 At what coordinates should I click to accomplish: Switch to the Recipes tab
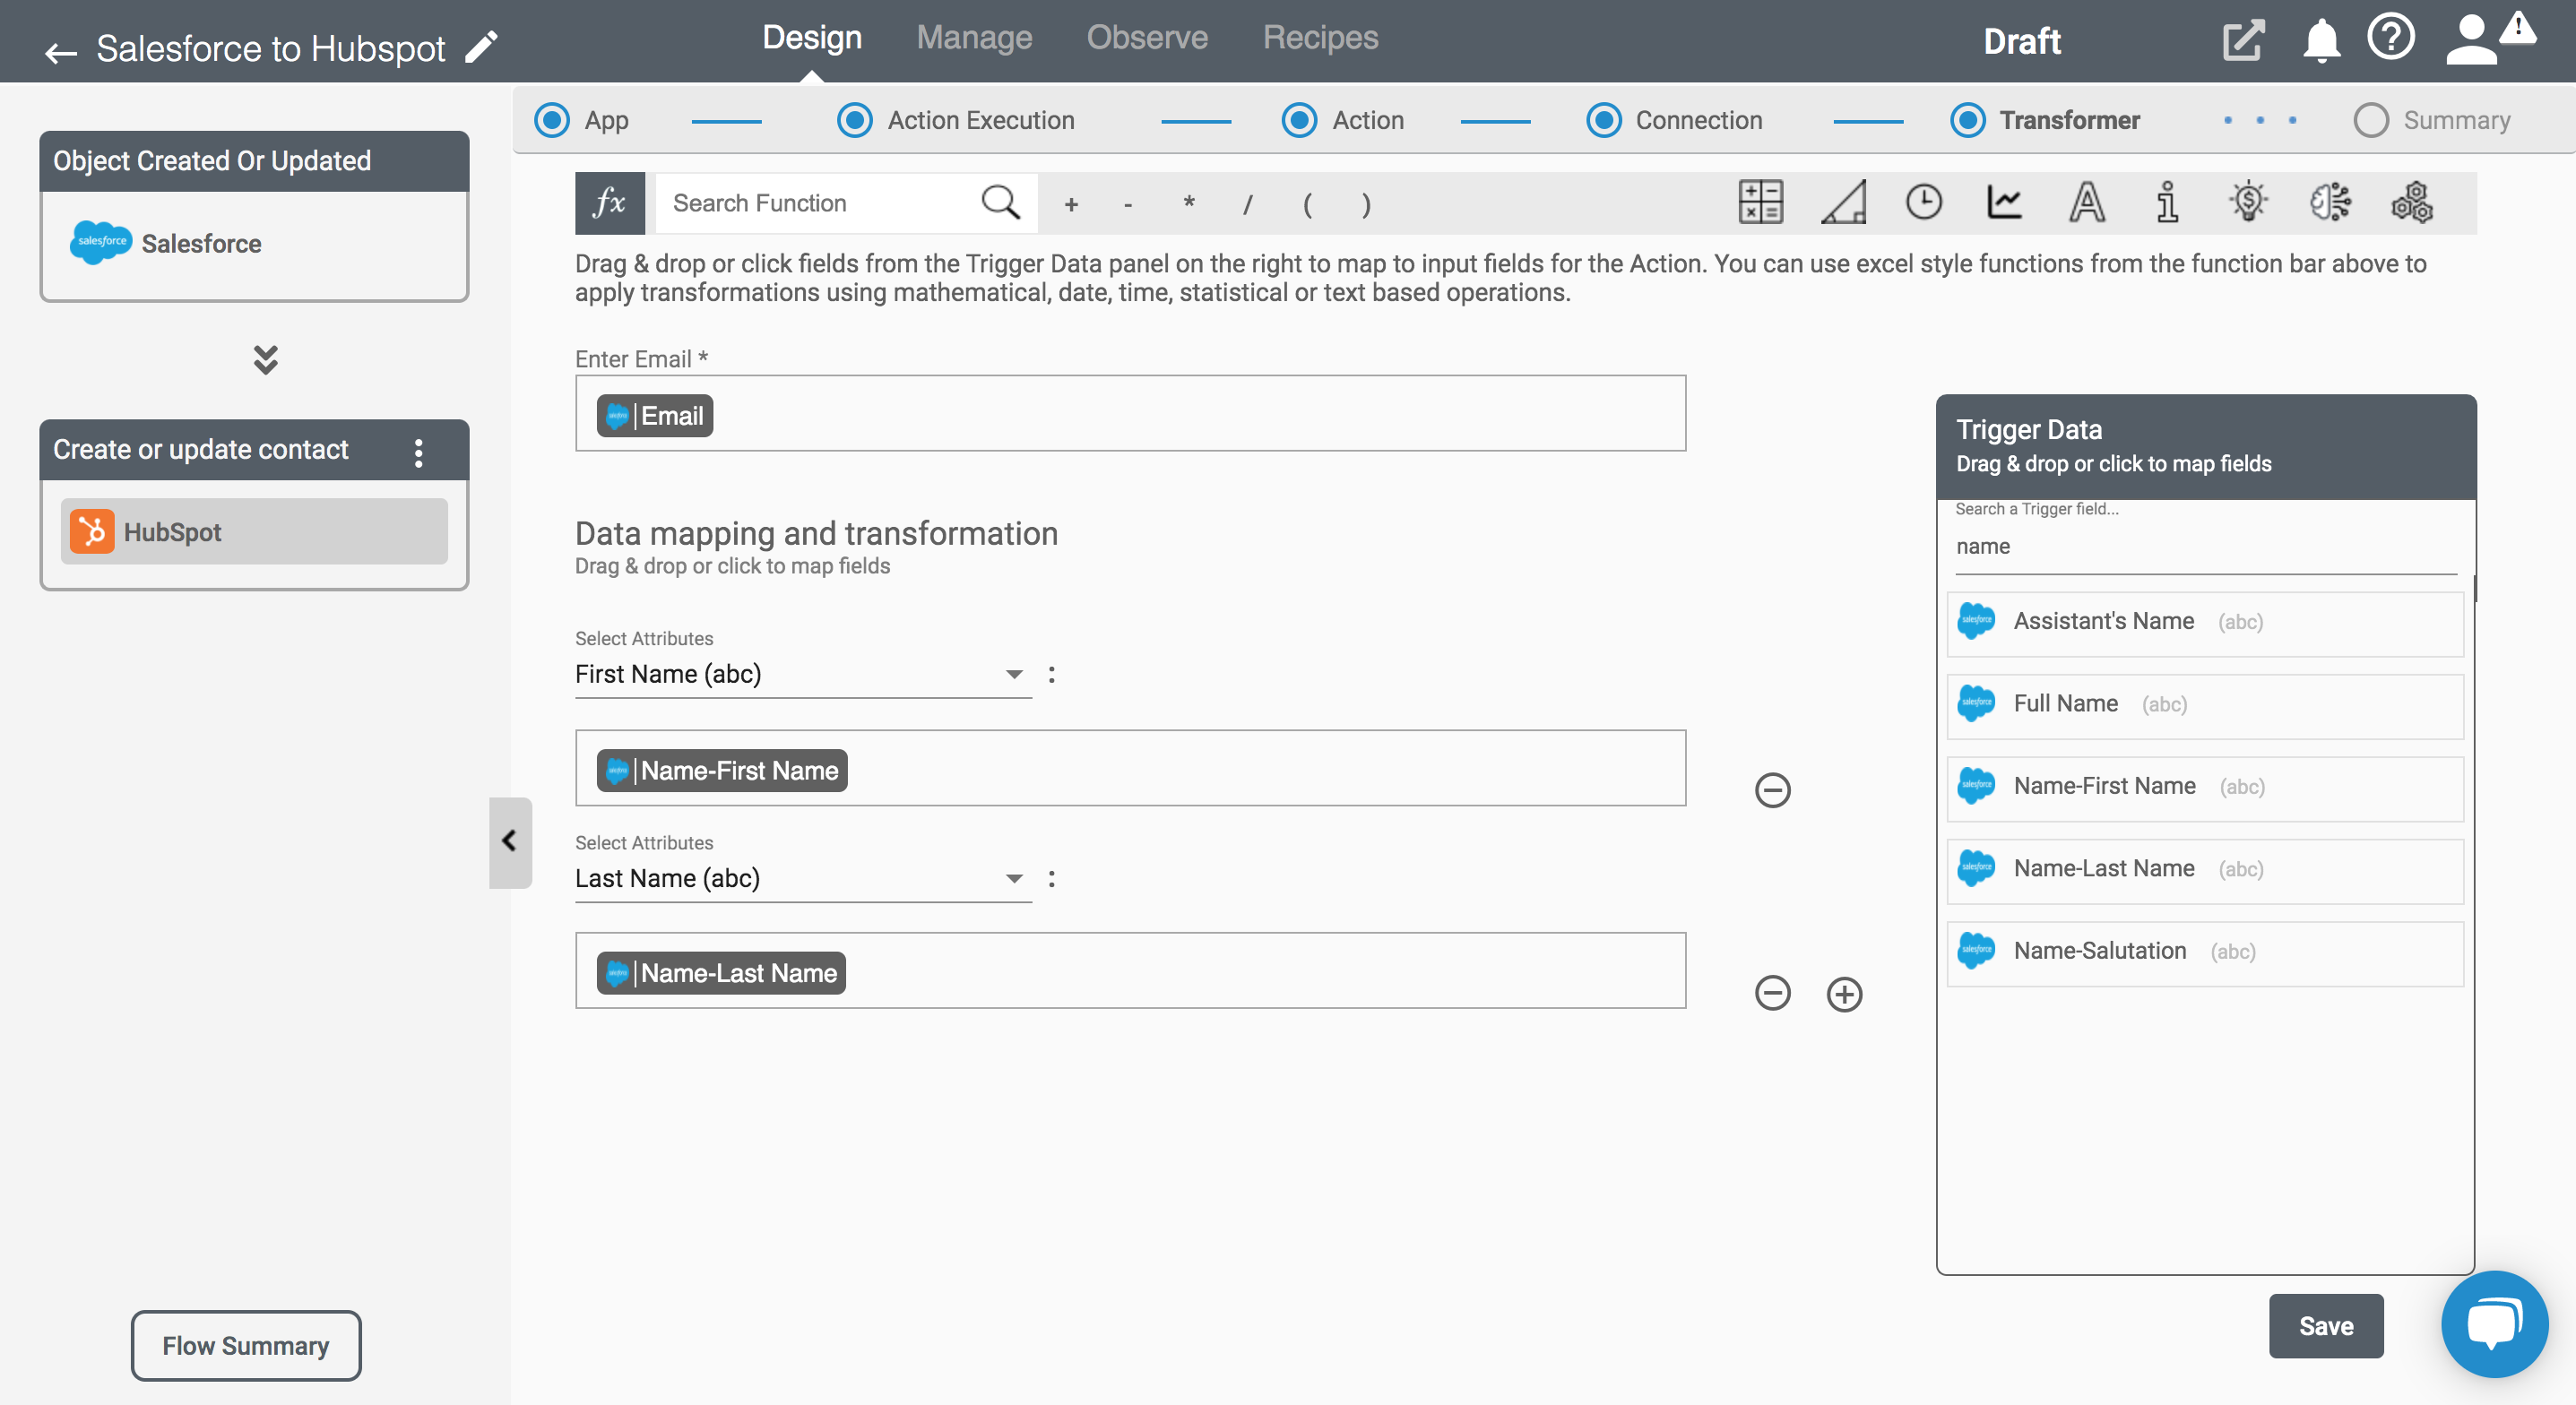1320,38
